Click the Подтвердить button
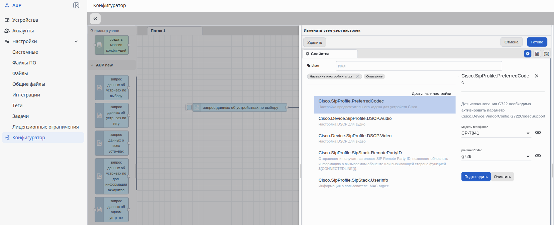 [476, 177]
